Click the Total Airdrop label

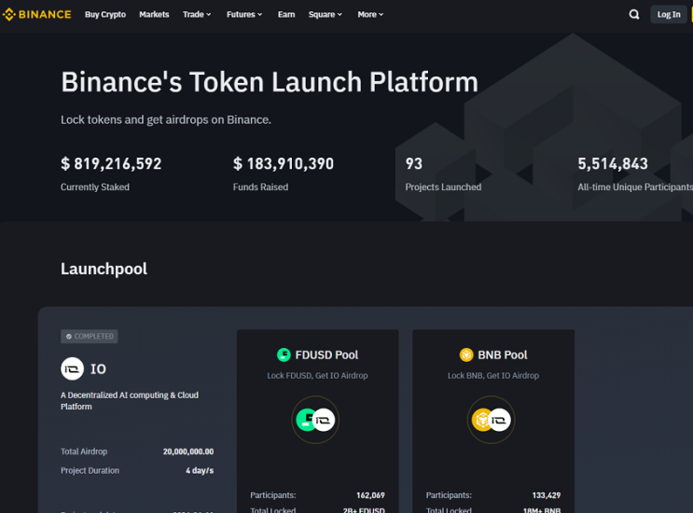[84, 451]
